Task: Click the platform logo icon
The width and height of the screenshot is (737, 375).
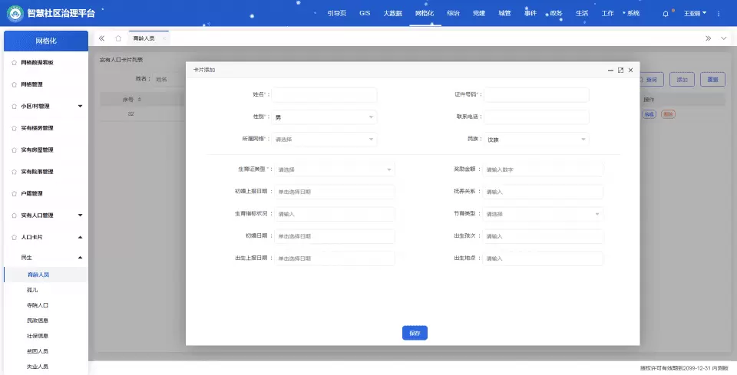Action: pos(13,13)
